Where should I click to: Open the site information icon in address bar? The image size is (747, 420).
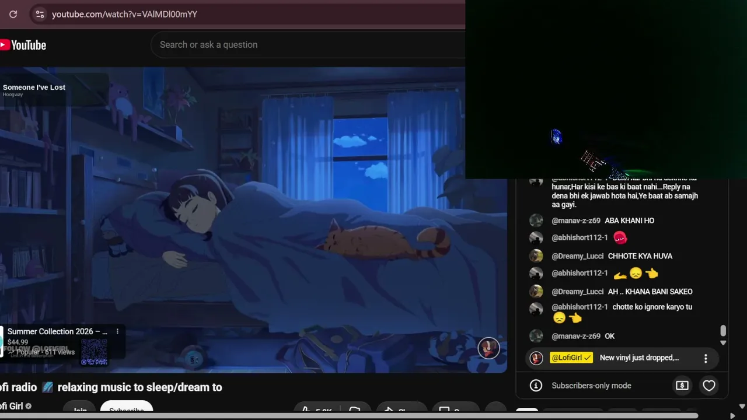coord(40,14)
